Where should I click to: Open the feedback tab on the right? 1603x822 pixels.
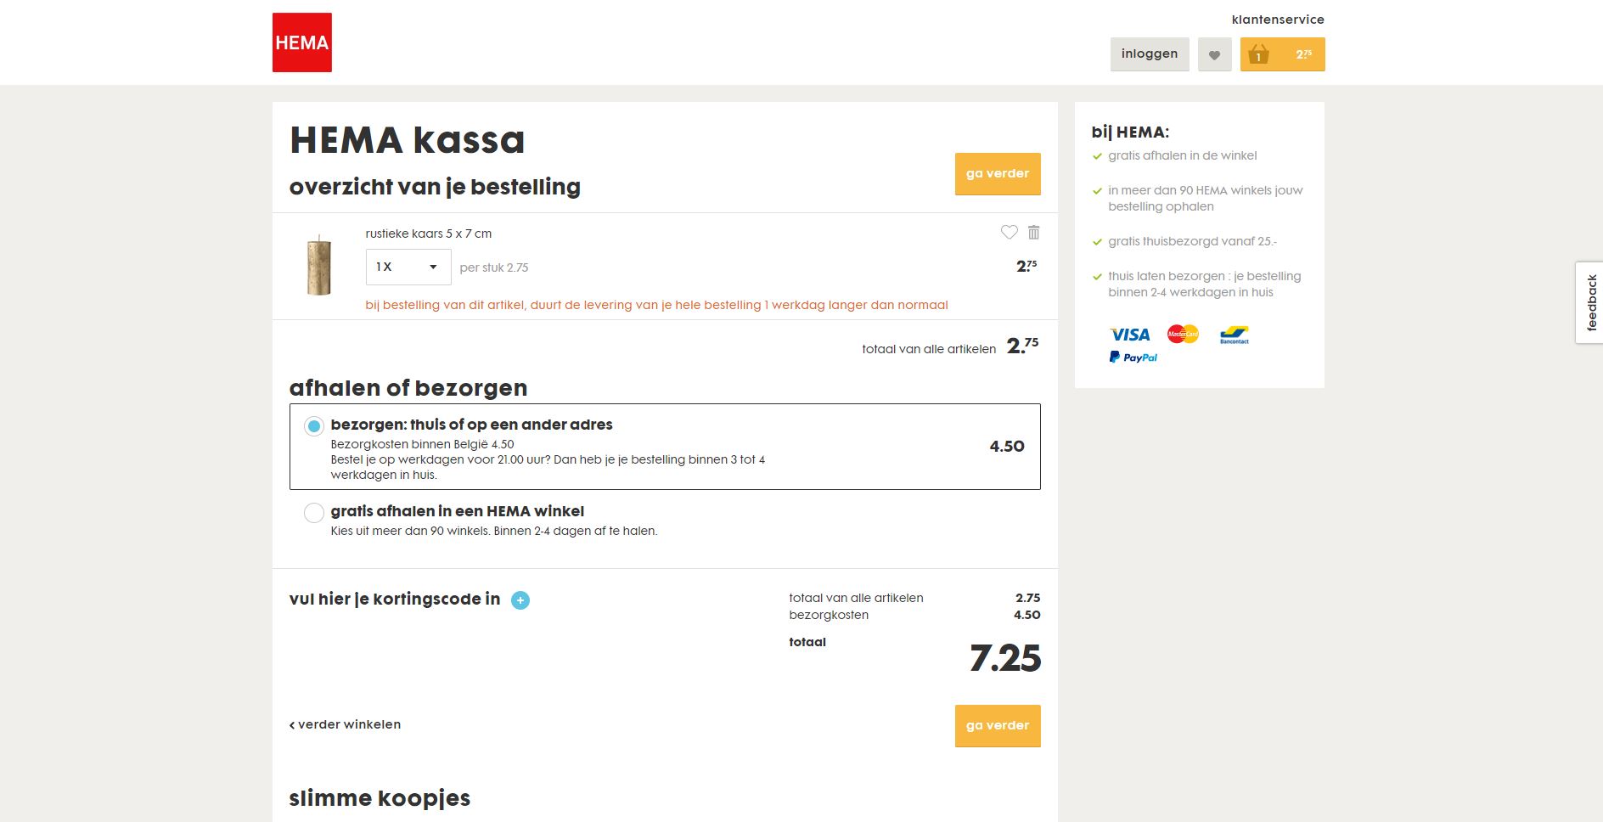pyautogui.click(x=1591, y=302)
